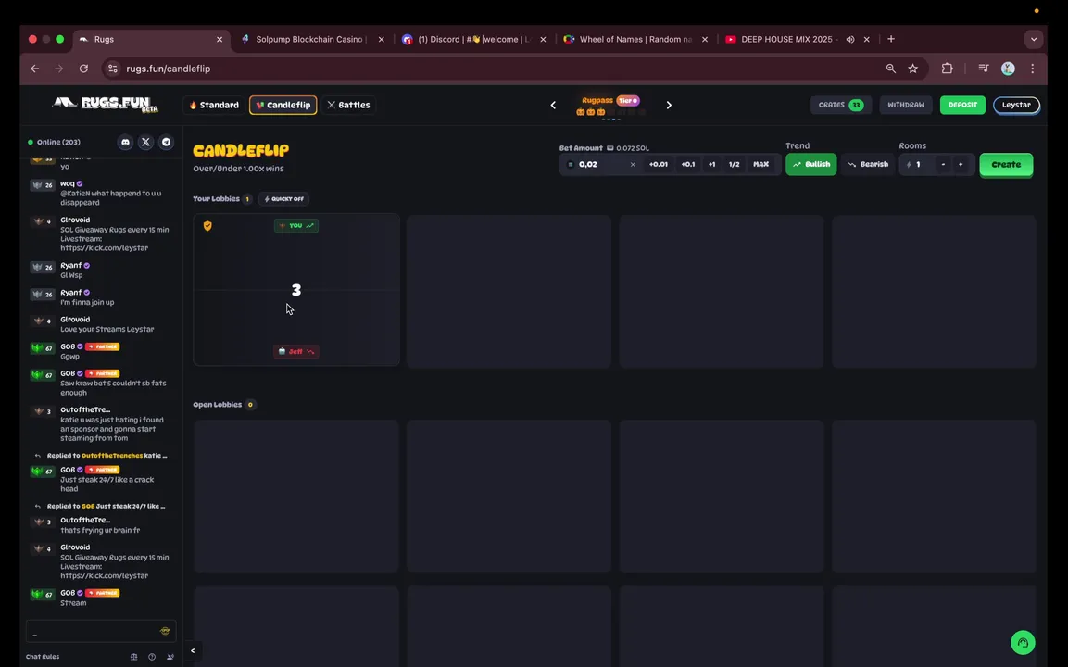Mute the Deep House Mix tab audio
This screenshot has width=1068, height=667.
850,40
